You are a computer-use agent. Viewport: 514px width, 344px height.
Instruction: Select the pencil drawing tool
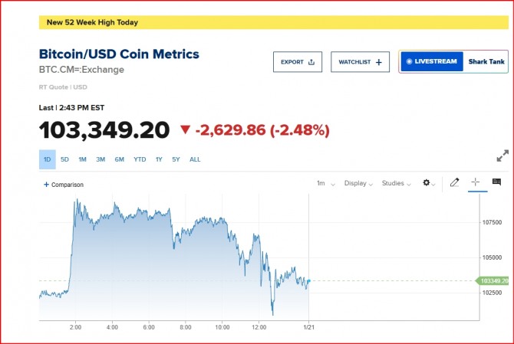click(454, 182)
